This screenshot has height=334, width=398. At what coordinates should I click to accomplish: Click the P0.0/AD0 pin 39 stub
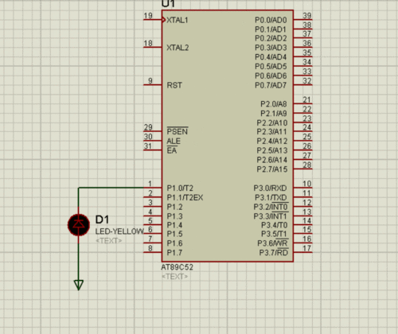click(x=302, y=20)
